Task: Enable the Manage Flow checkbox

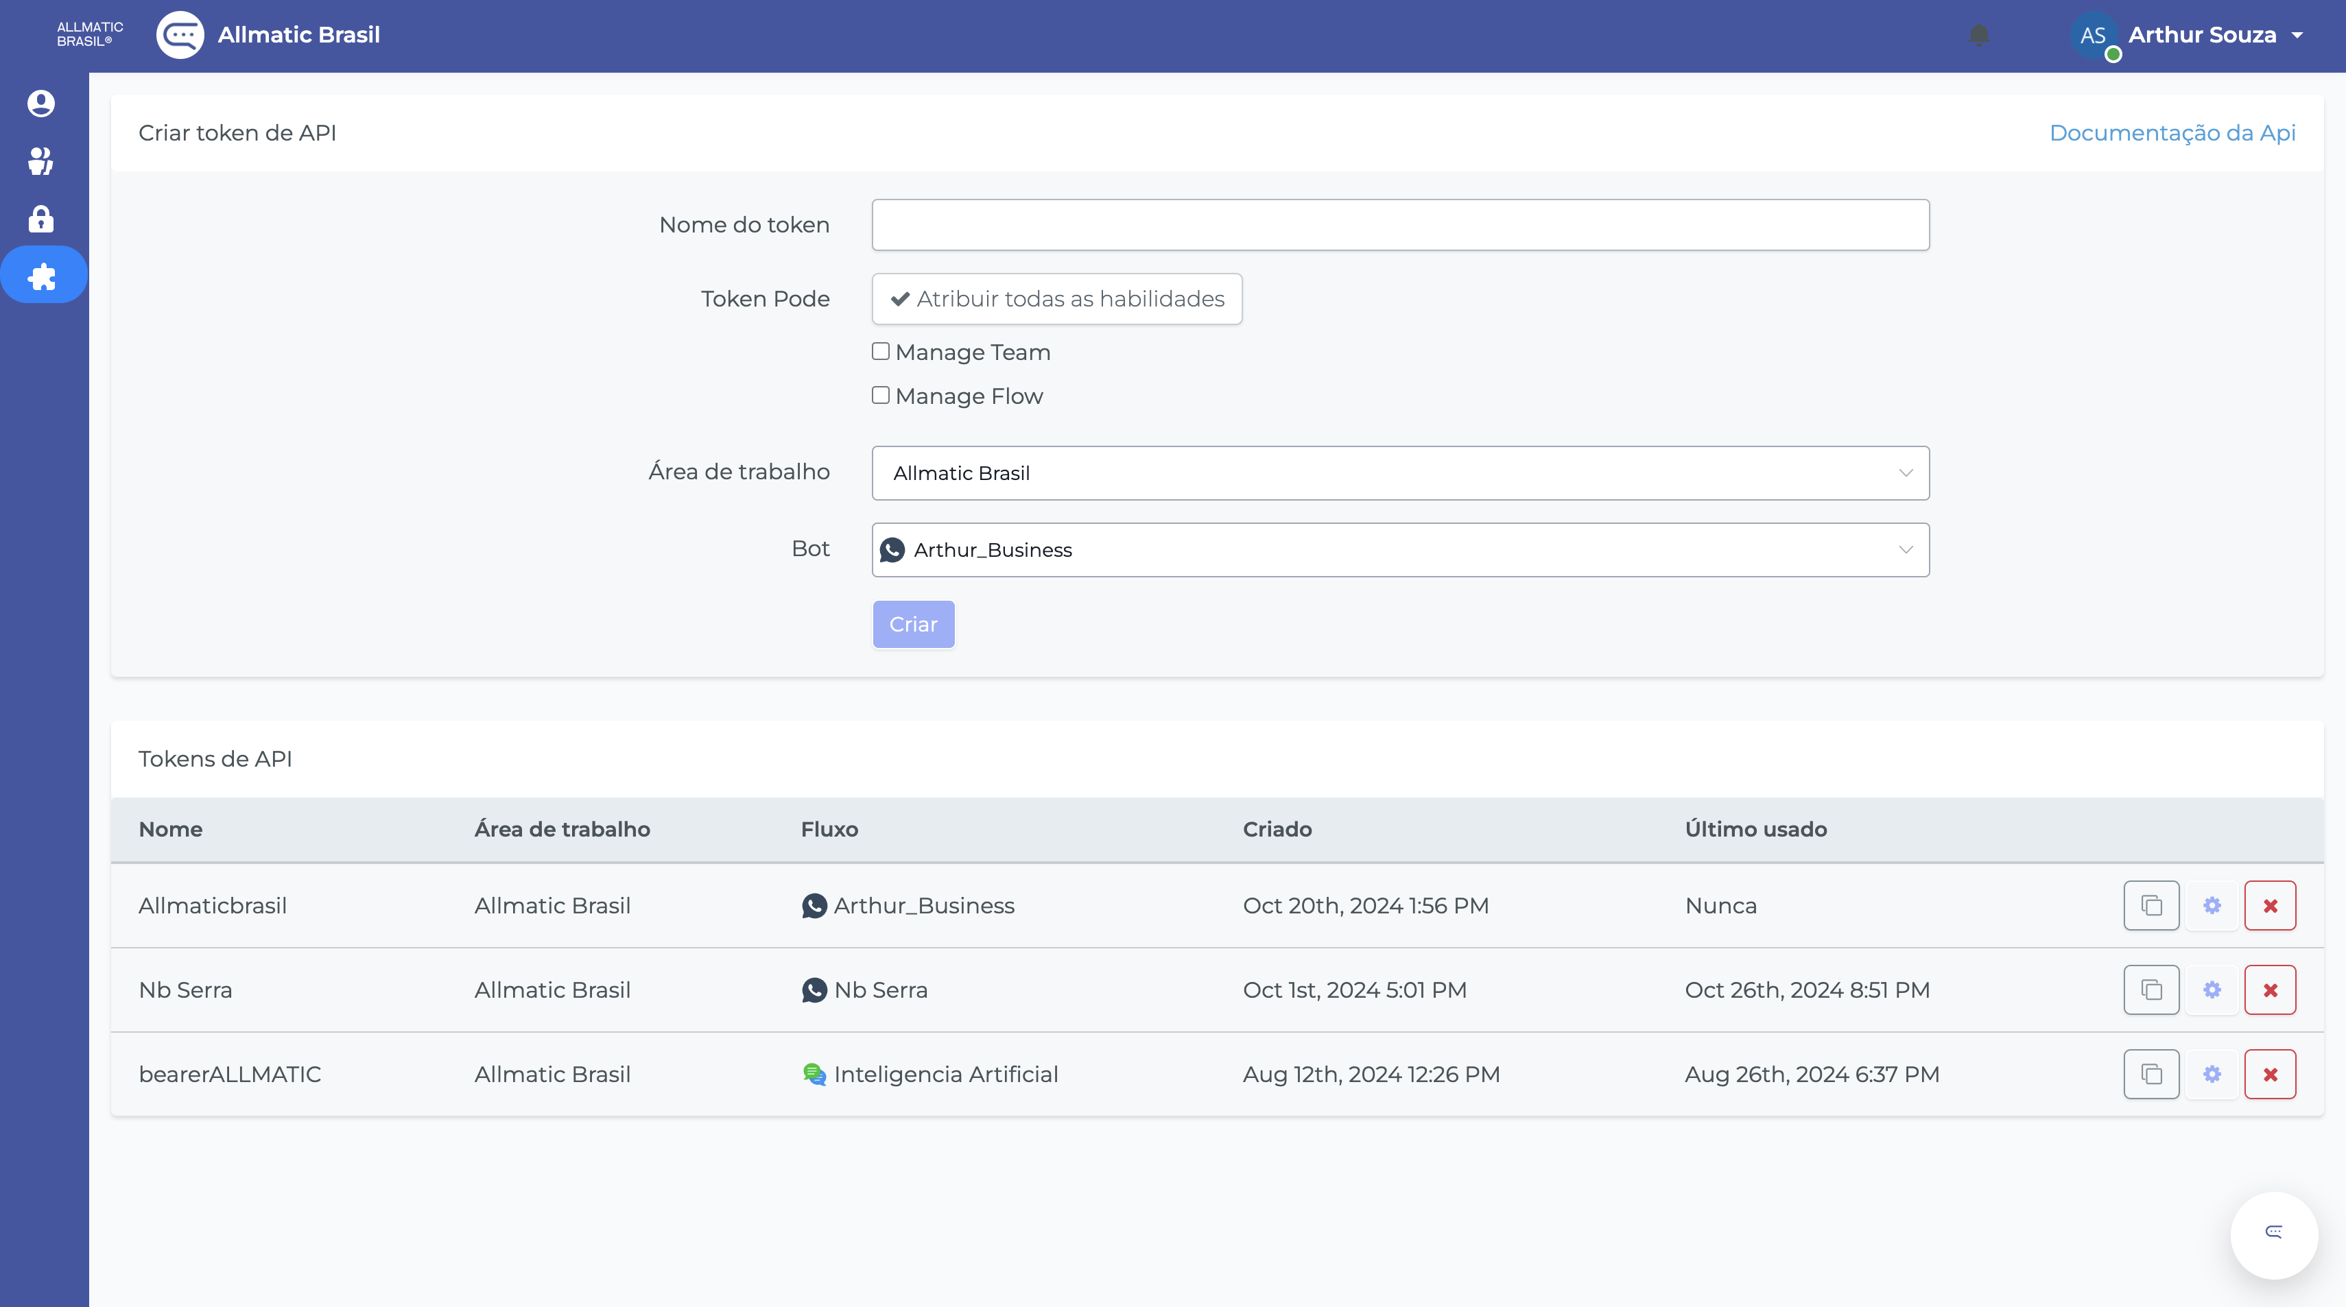Action: click(x=881, y=395)
